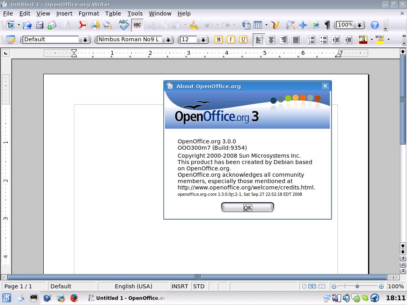This screenshot has height=305, width=407.
Task: Save the document with the floppy disk icon
Action: point(40,25)
